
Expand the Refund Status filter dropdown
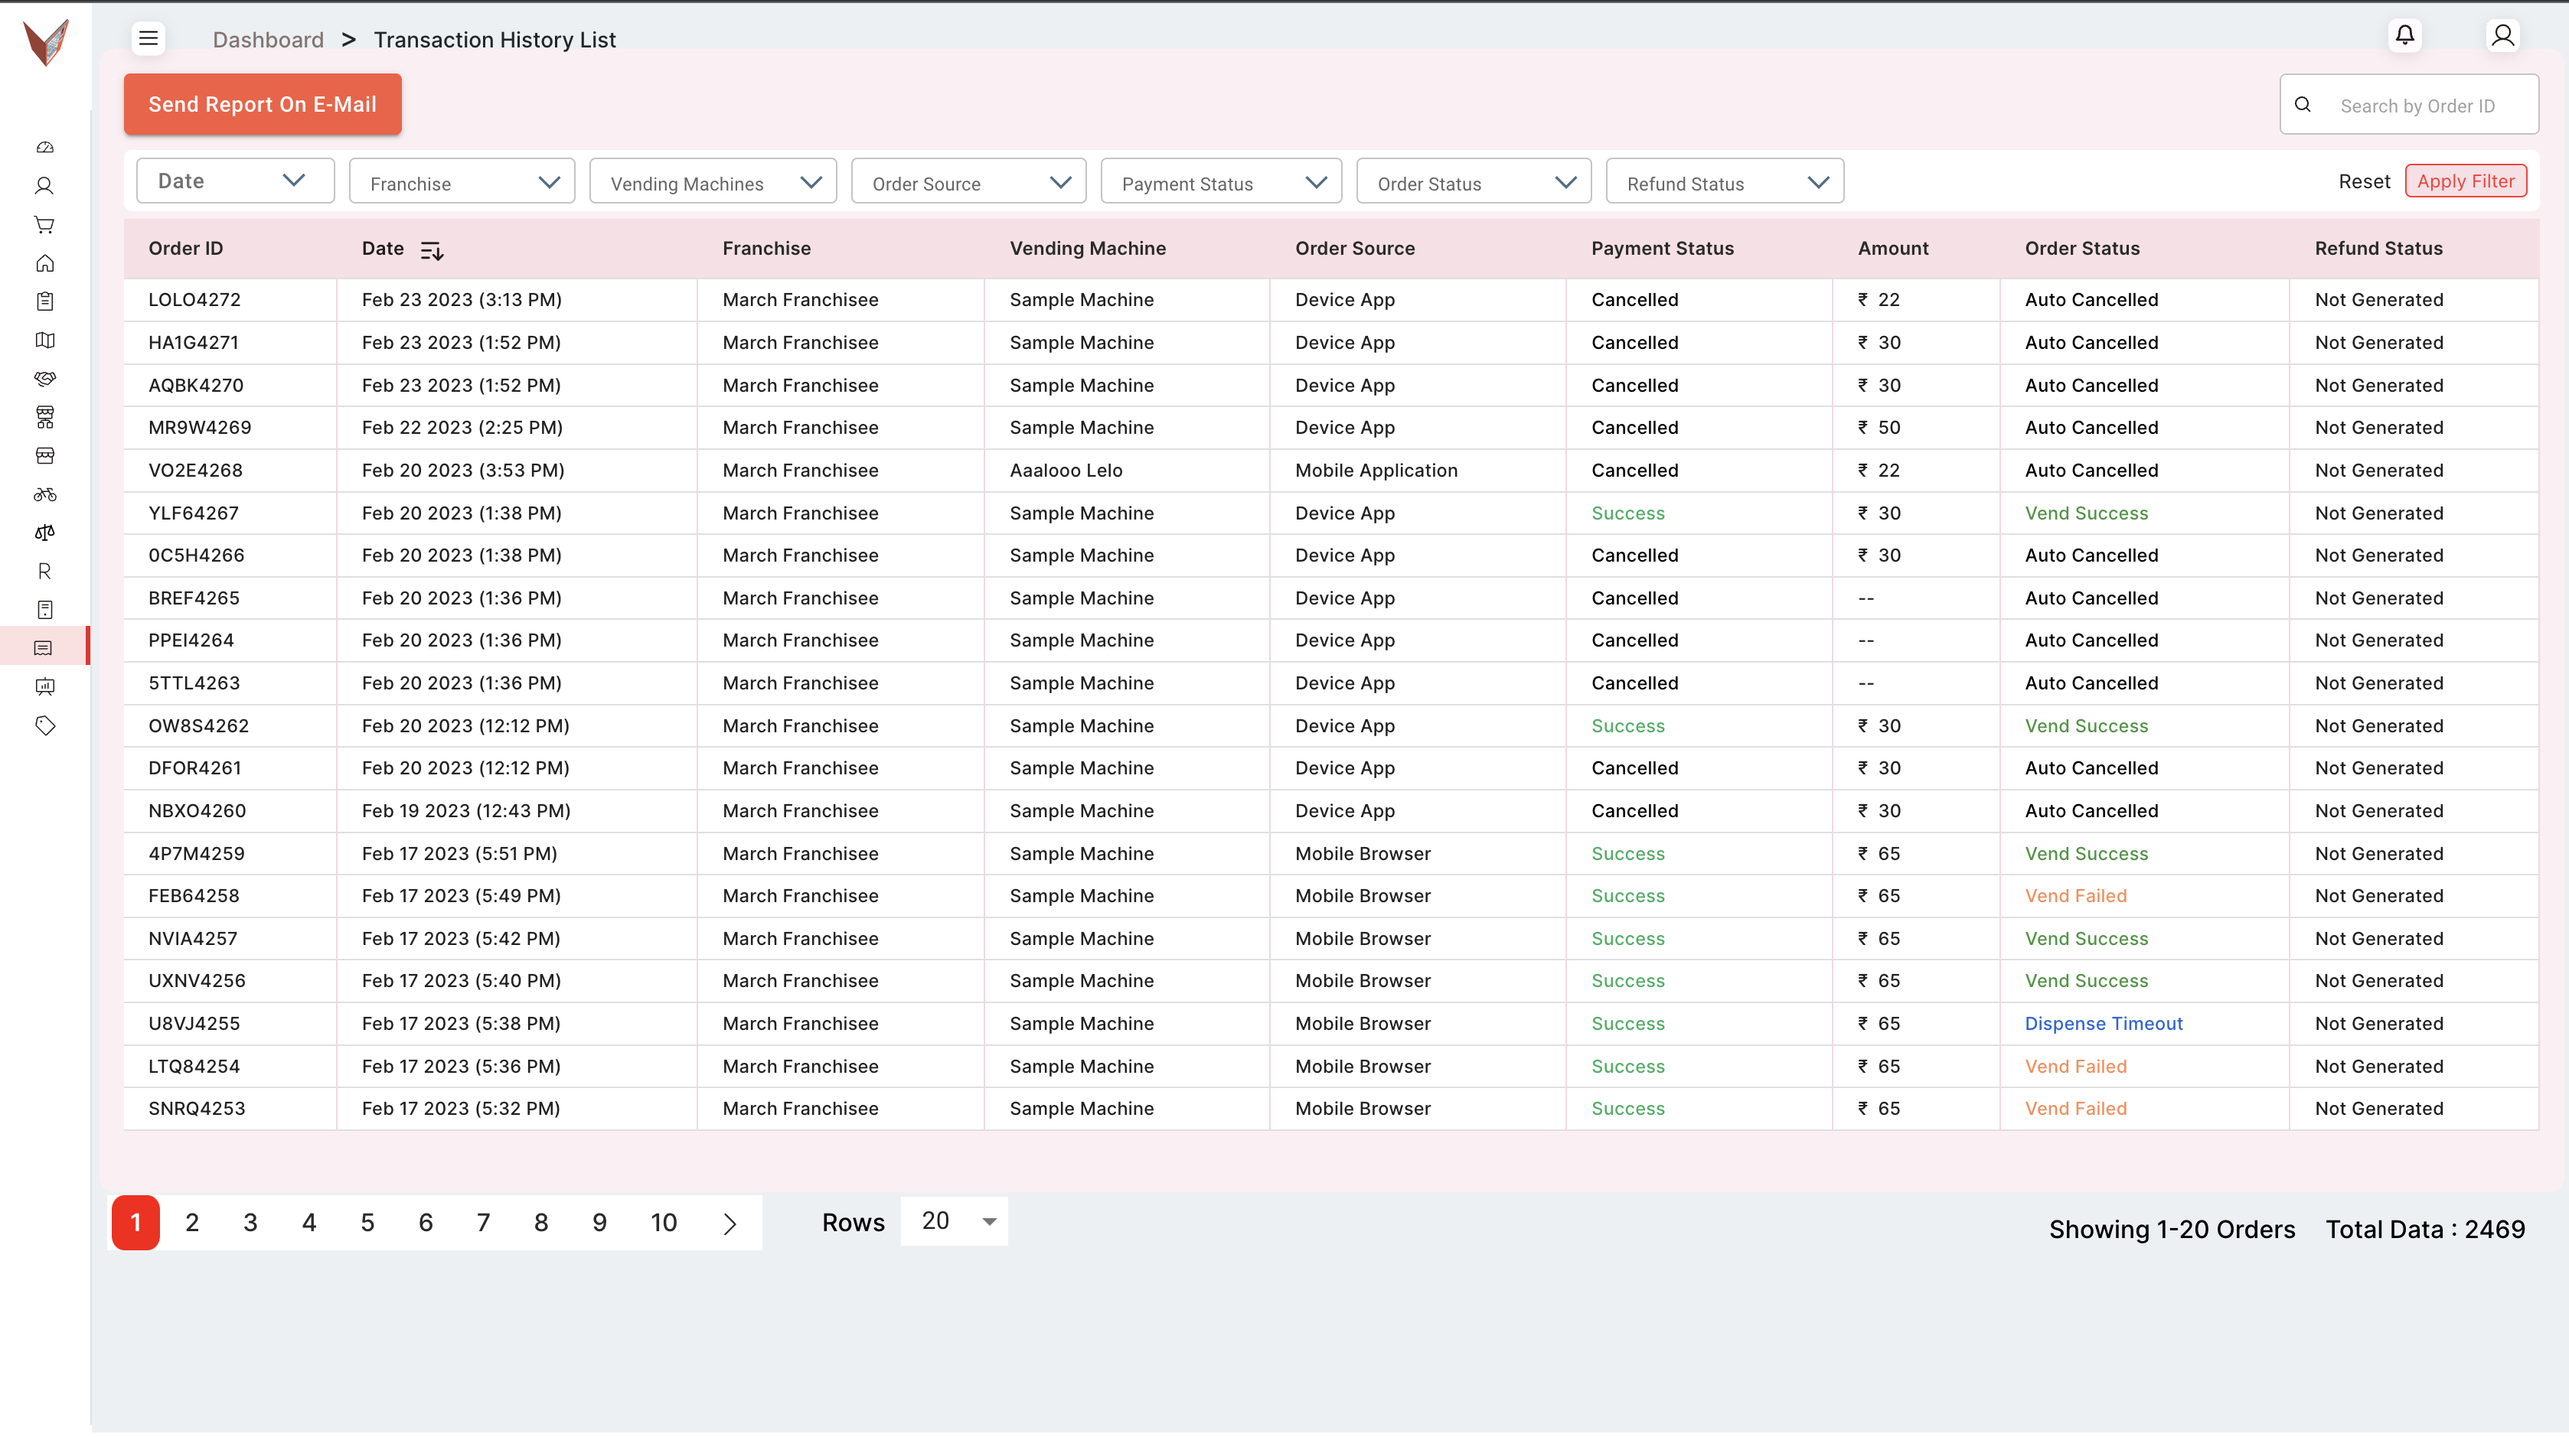tap(1725, 182)
